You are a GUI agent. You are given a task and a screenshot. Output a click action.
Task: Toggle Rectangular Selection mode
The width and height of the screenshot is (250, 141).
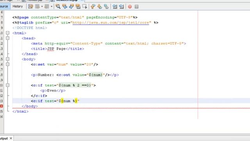(x=85, y=6)
